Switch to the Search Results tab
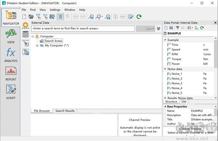The image size is (218, 141). (x=65, y=111)
